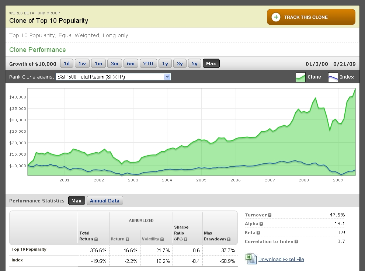Image resolution: width=365 pixels, height=271 pixels.
Task: Select the 1d time range
Action: point(67,63)
